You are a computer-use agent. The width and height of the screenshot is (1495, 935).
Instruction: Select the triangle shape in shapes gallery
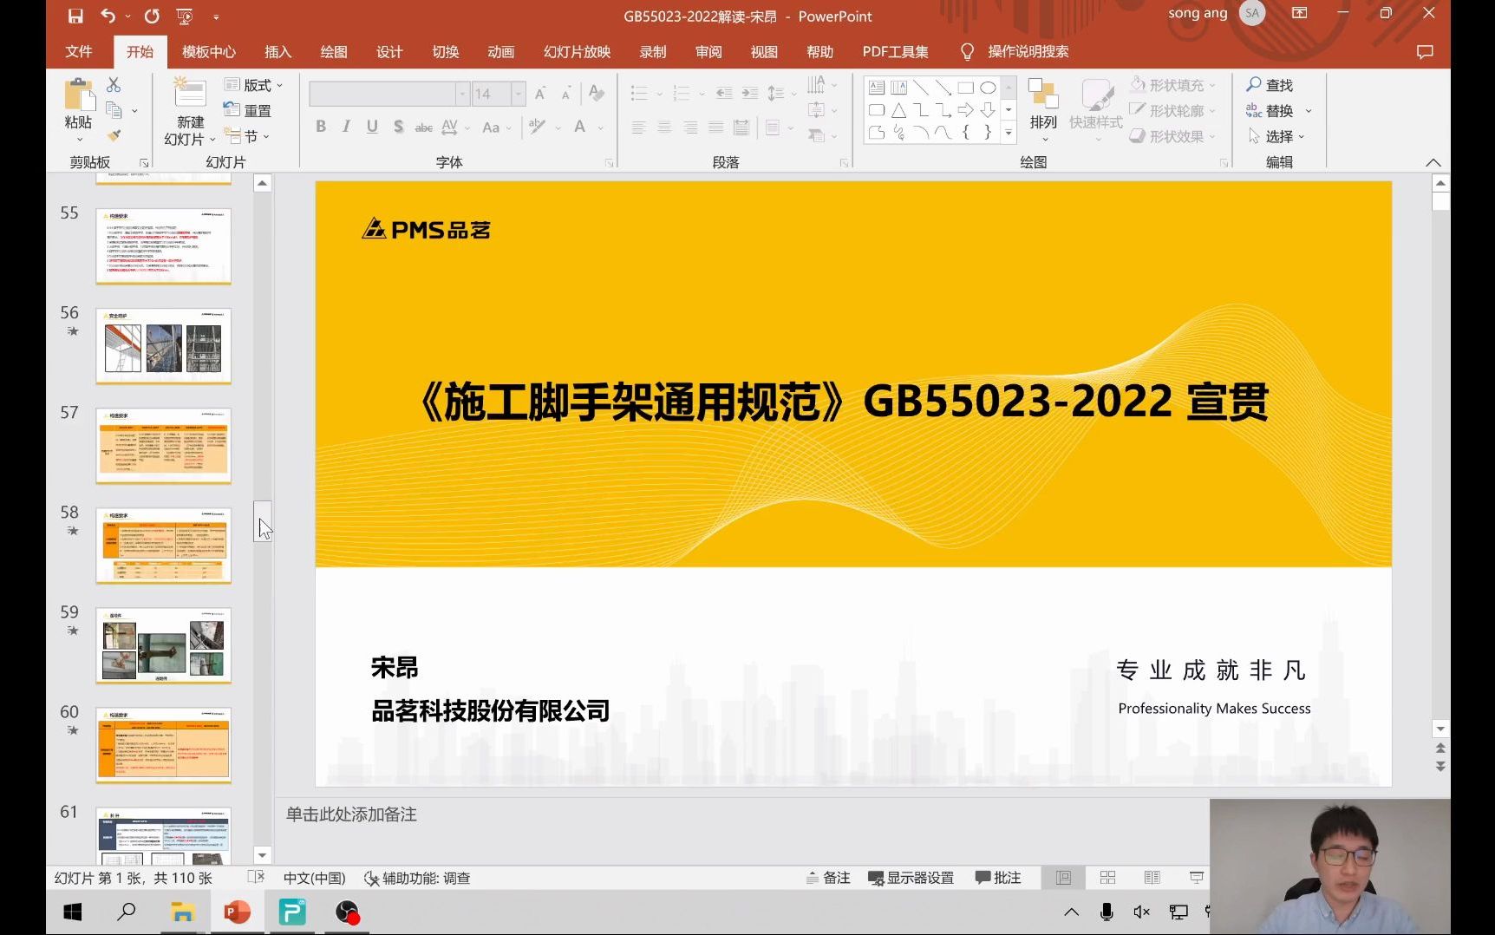pos(899,110)
